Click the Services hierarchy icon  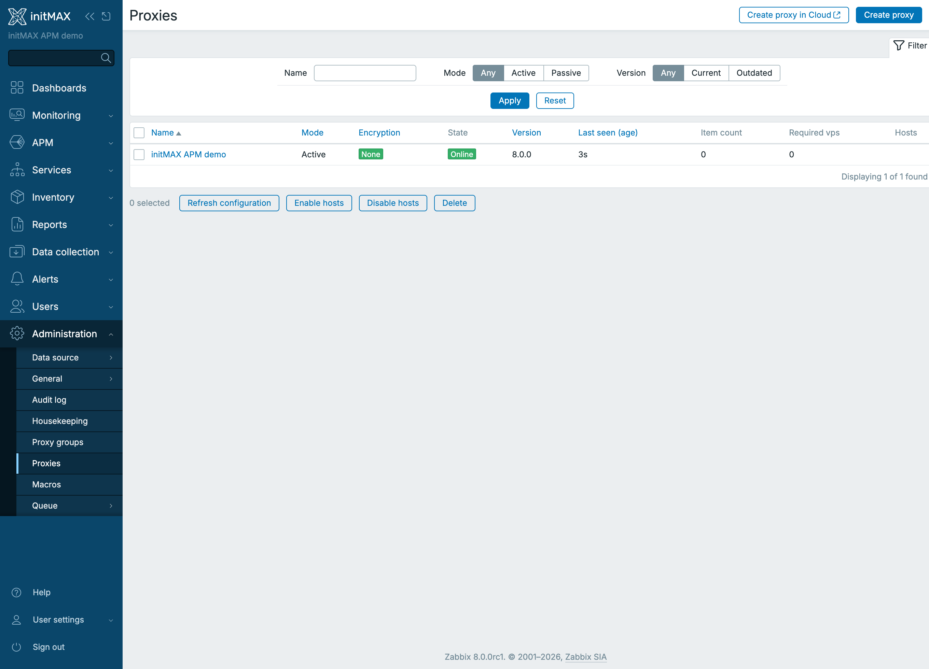[17, 170]
